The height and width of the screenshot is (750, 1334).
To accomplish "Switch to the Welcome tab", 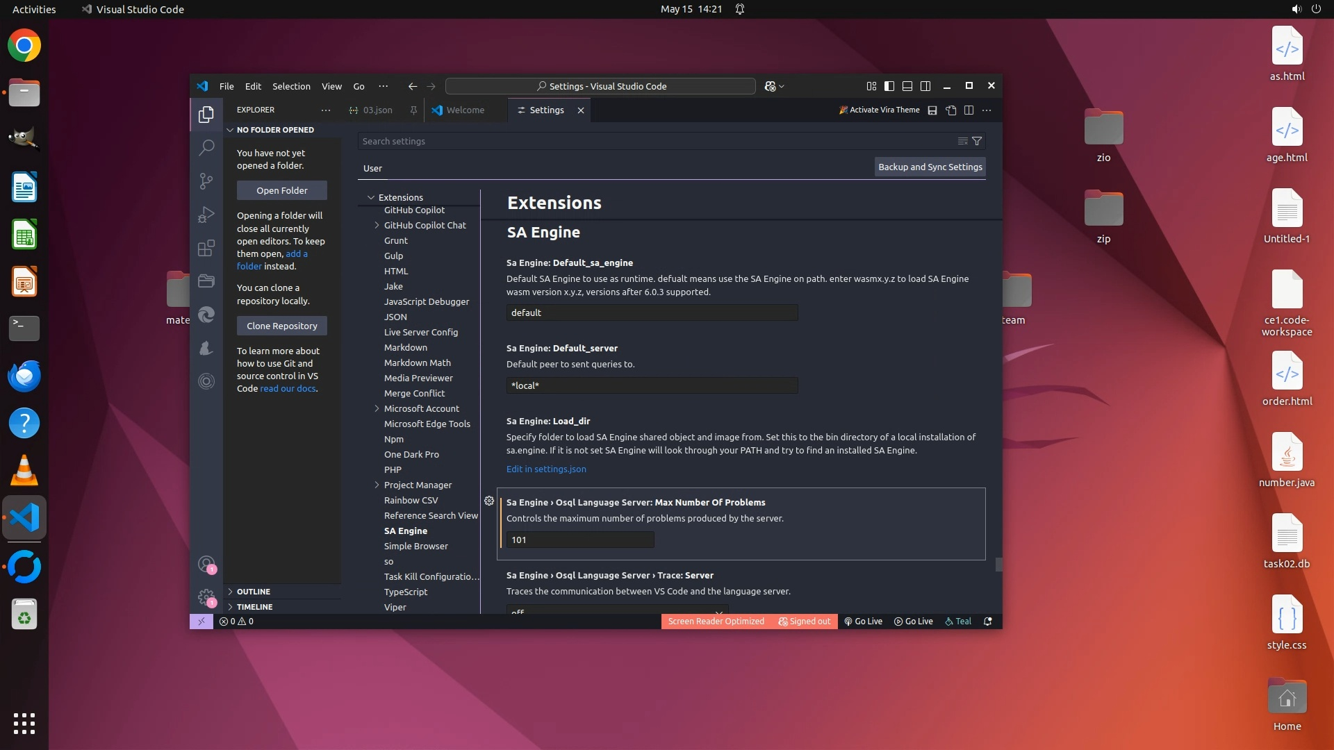I will (465, 110).
